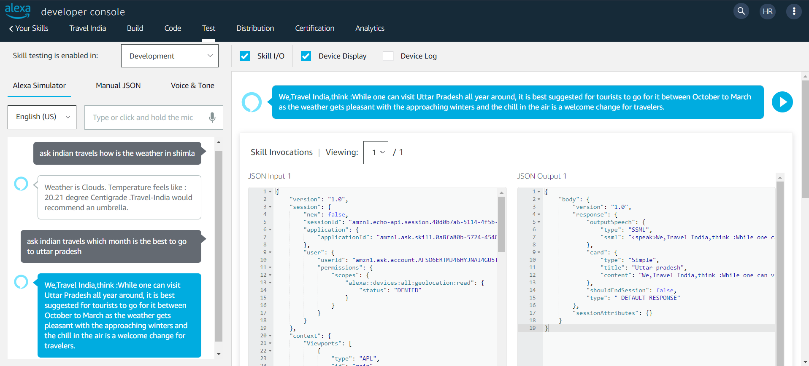Switch to the Voice & Tone tab
Screen dimensions: 809x366
tap(192, 85)
